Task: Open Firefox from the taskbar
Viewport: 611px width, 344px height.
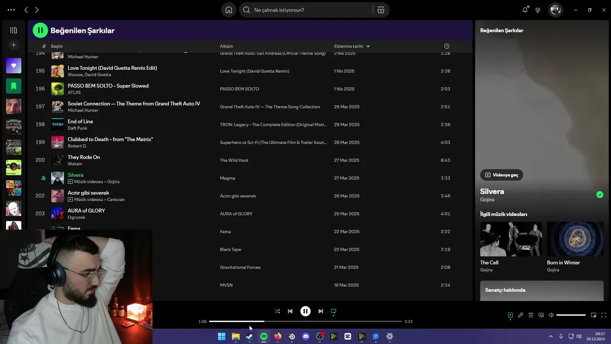Action: click(x=278, y=336)
